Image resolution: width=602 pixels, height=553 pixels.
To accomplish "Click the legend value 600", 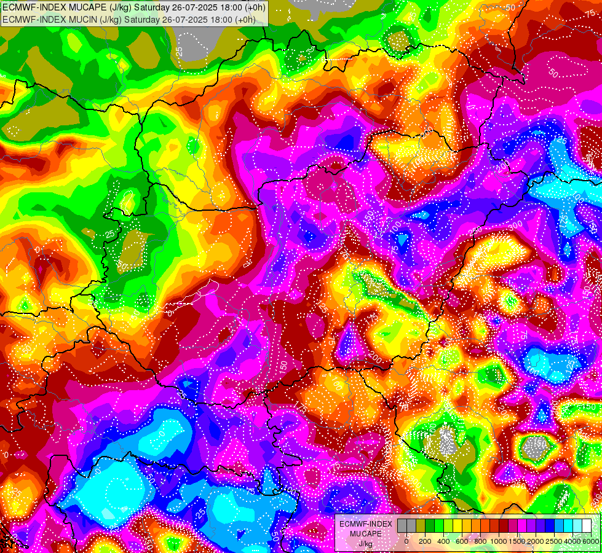I will (462, 541).
